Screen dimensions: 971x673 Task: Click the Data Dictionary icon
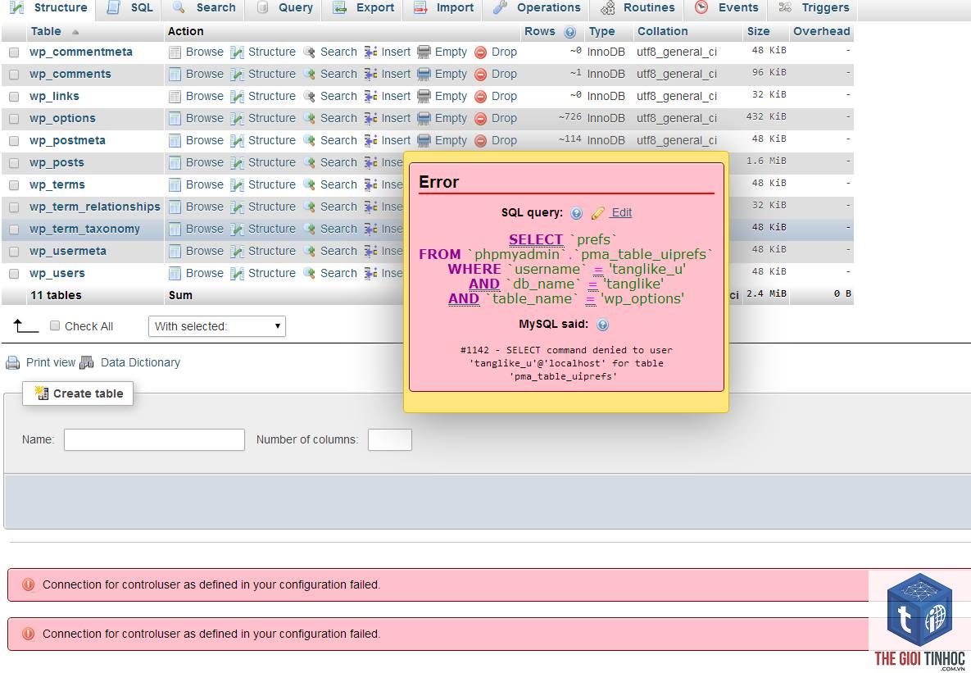tap(88, 362)
